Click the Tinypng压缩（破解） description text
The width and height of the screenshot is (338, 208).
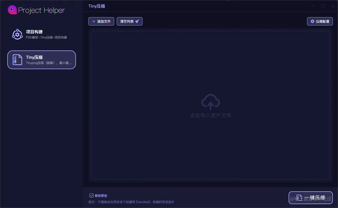[49, 63]
